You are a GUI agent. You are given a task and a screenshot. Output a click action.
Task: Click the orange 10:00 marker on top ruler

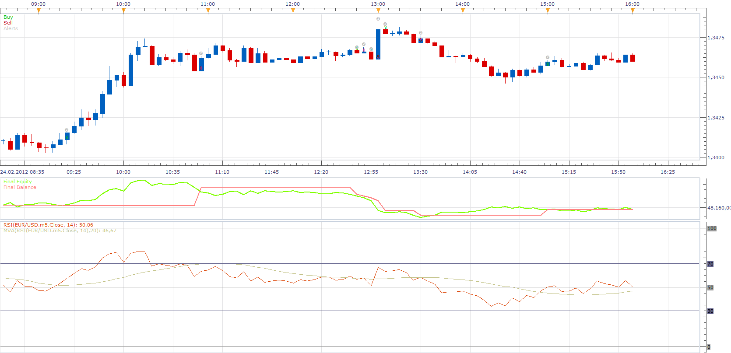[123, 11]
